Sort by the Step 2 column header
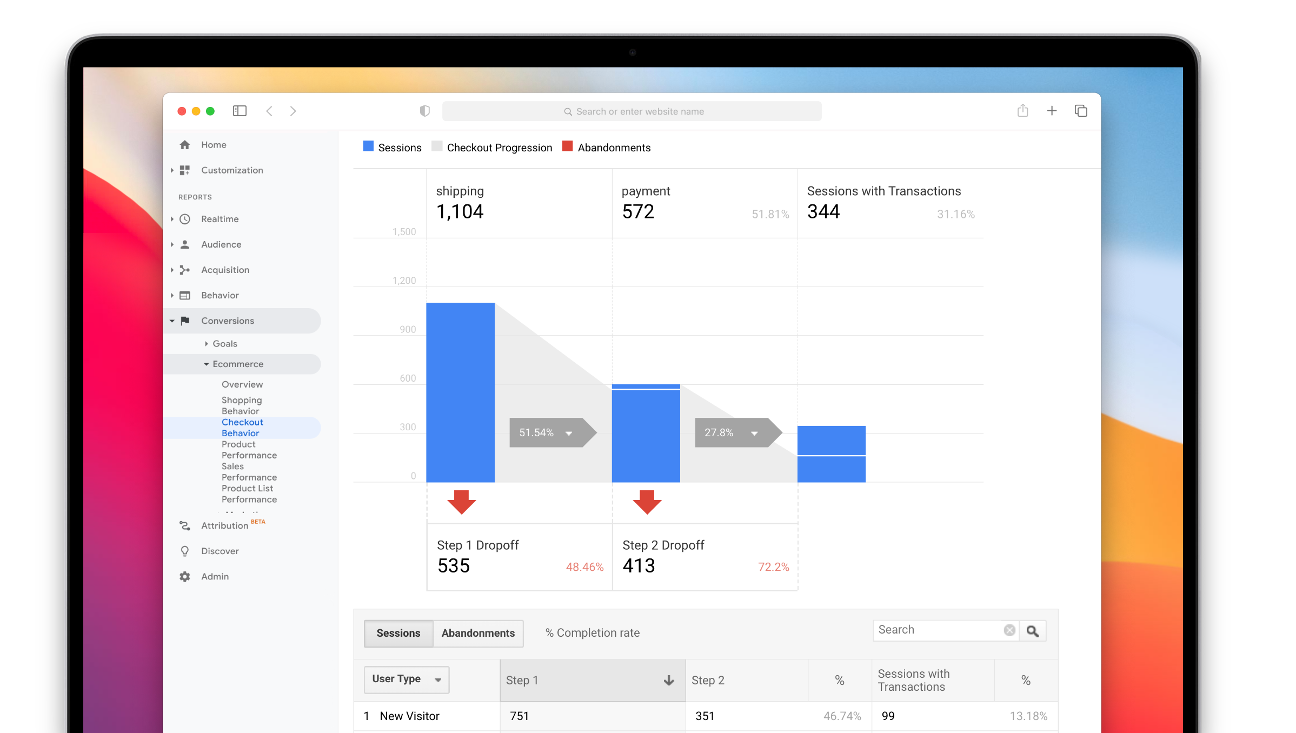1296x733 pixels. click(x=747, y=681)
